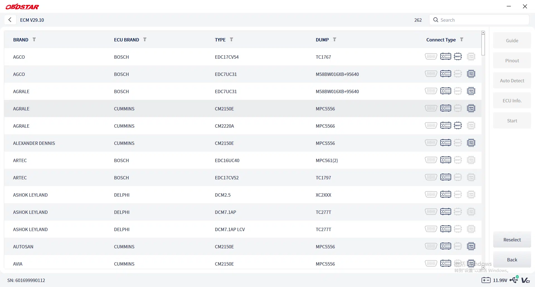The image size is (535, 287).
Task: Click the CM2220A type cell
Action: pyautogui.click(x=224, y=126)
